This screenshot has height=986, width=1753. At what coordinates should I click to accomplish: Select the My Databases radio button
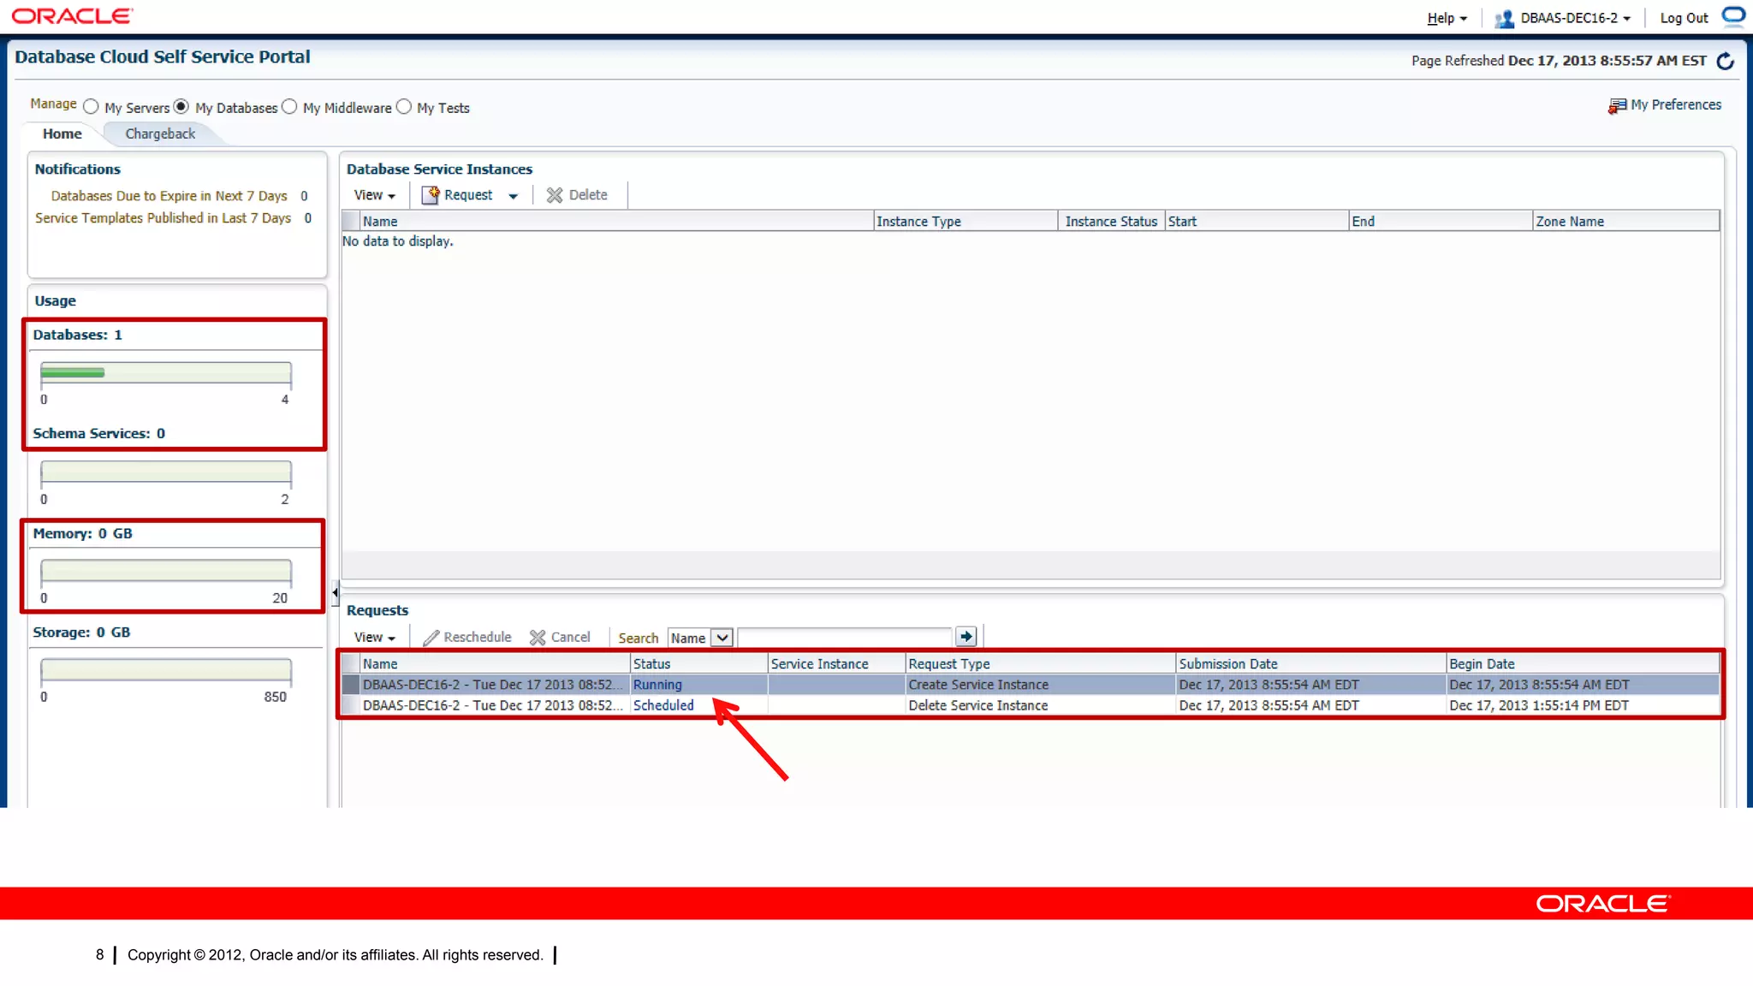pos(181,107)
